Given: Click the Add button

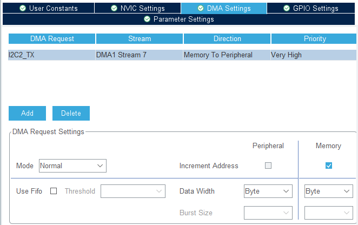Looking at the screenshot, I should pos(27,113).
